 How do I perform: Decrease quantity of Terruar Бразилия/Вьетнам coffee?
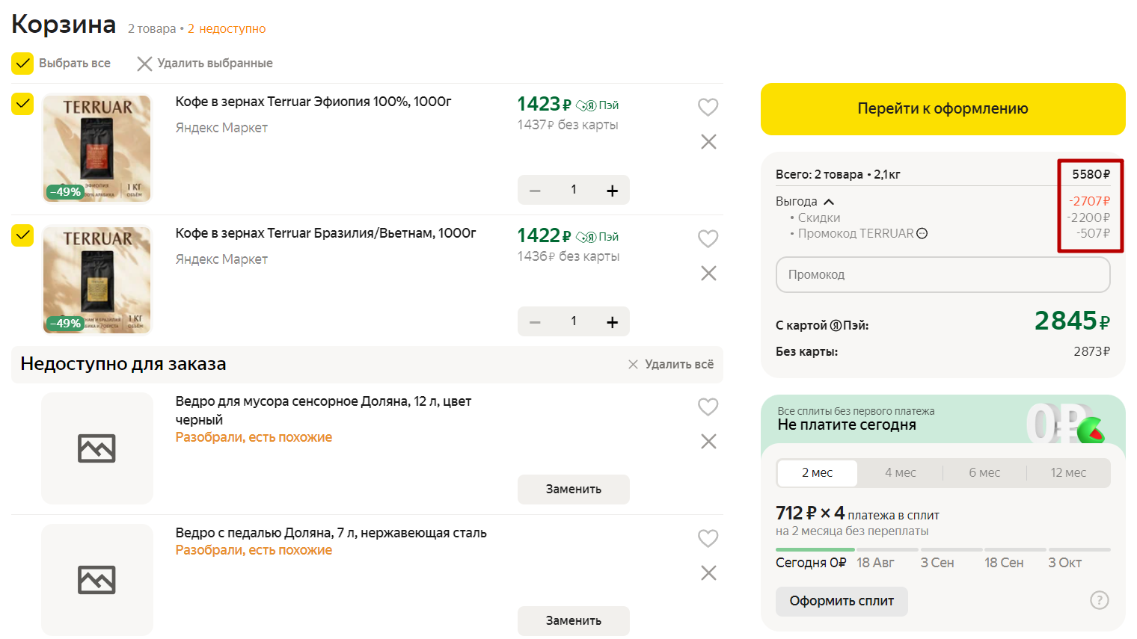coord(535,322)
